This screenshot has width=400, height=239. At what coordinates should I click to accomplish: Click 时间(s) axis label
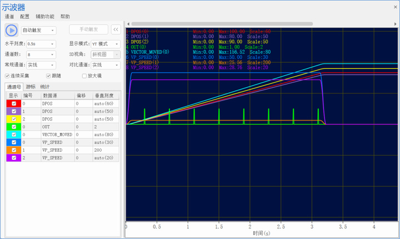pyautogui.click(x=262, y=233)
